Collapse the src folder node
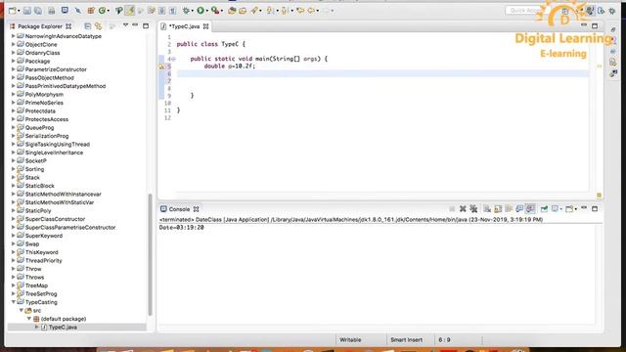This screenshot has width=626, height=352. coord(22,311)
